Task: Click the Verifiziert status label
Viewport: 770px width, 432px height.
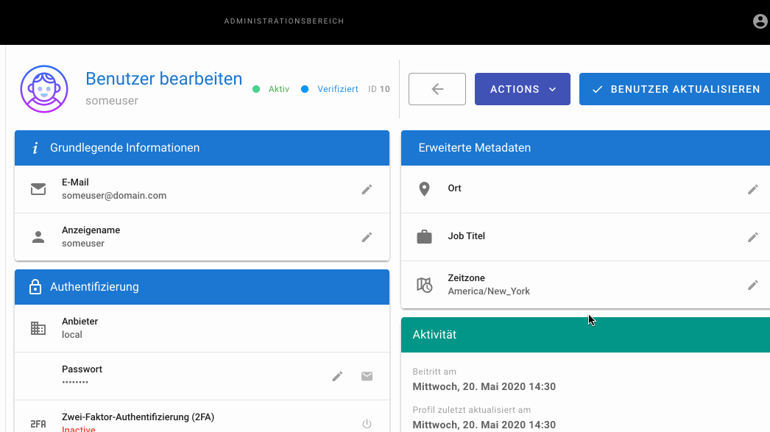Action: [x=338, y=89]
